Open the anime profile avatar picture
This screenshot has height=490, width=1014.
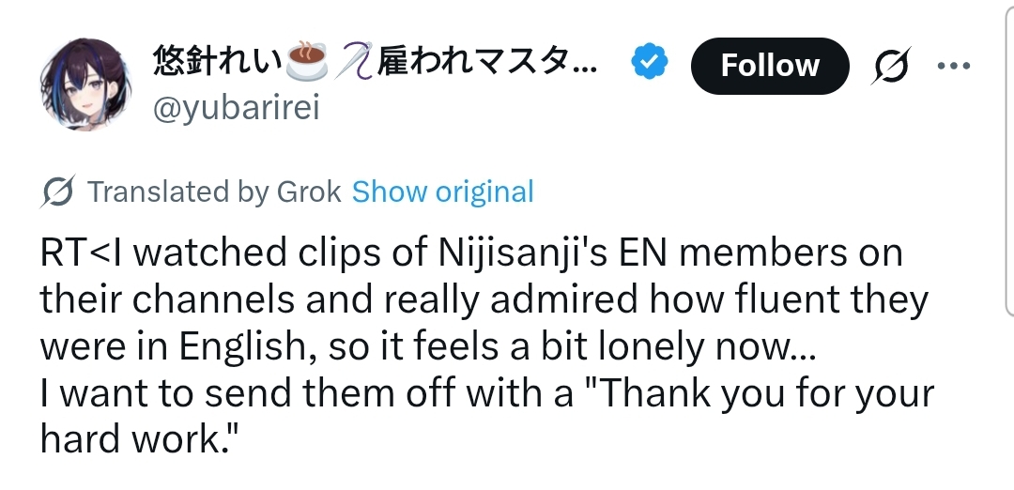tap(85, 84)
